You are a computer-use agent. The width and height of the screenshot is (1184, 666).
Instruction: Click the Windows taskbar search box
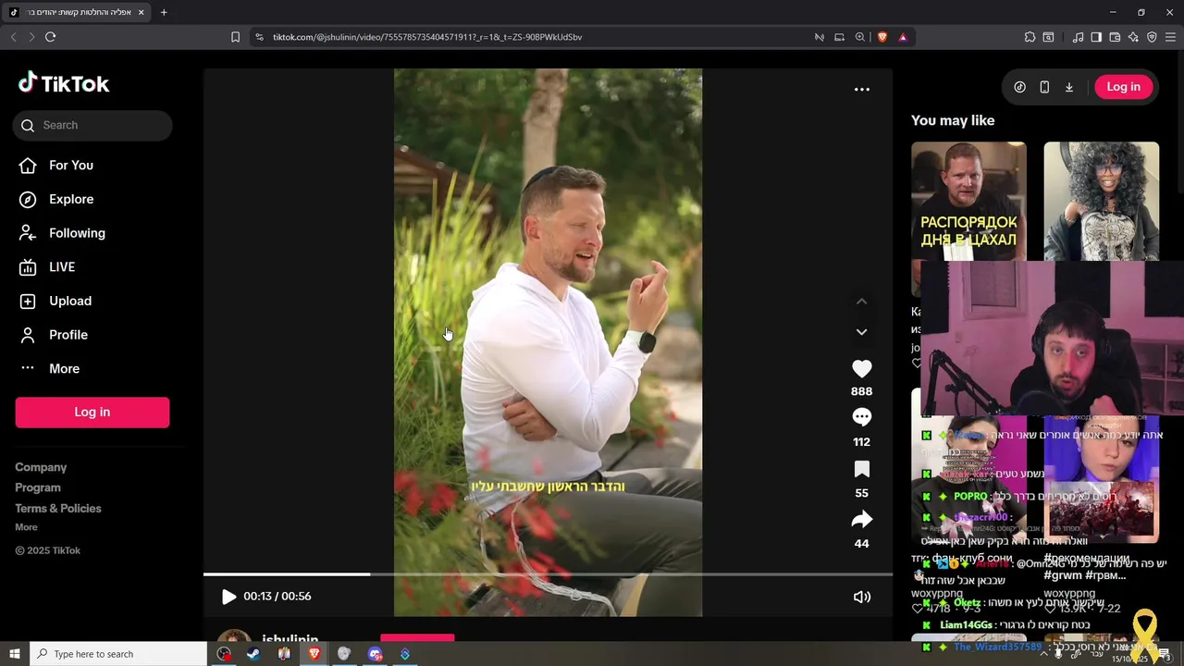tap(118, 654)
